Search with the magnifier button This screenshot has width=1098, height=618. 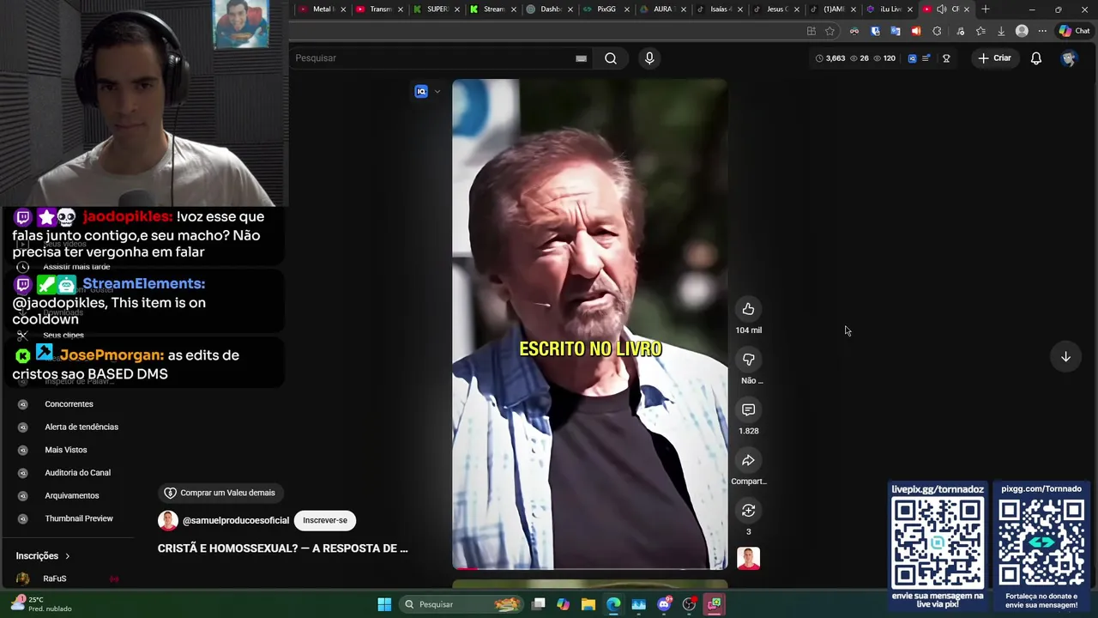[610, 58]
